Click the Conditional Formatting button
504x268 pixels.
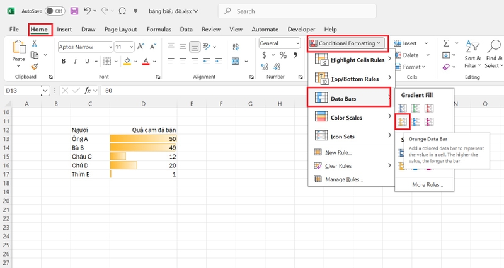(x=347, y=43)
